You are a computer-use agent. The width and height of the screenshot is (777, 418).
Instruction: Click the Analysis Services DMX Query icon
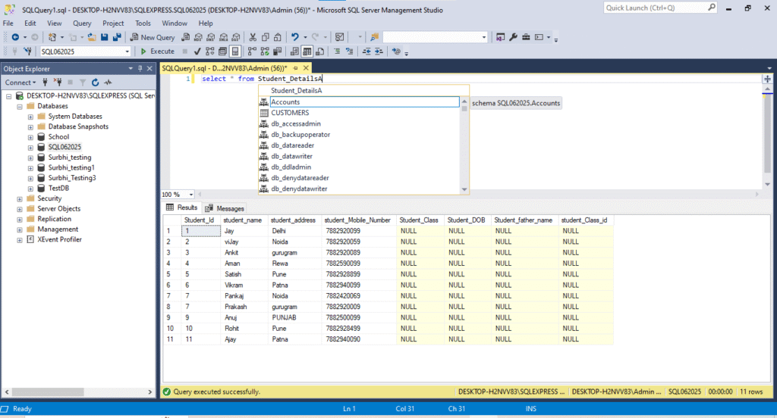tap(211, 37)
